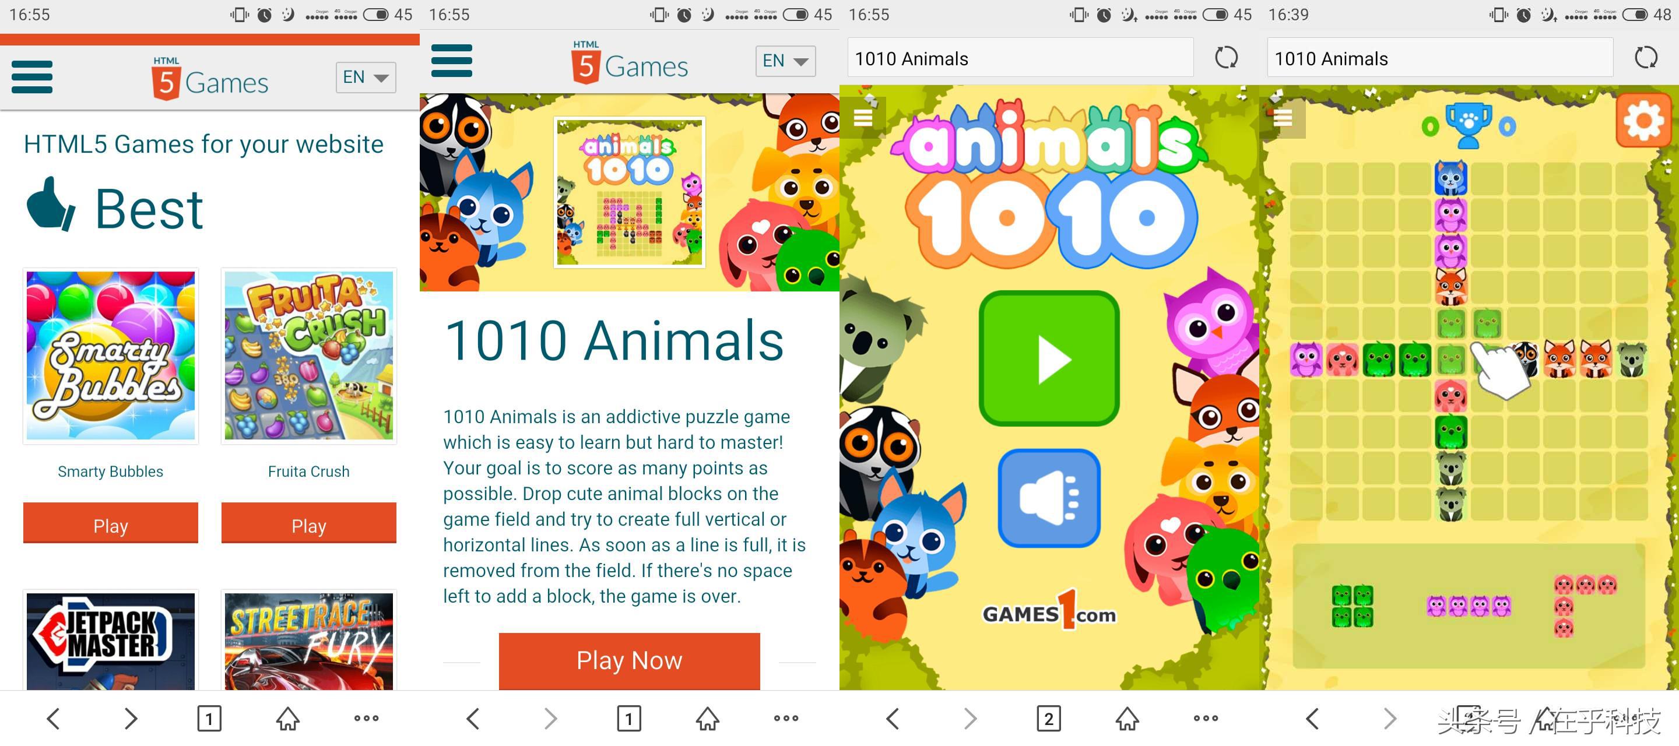Open the hamburger menu on Best games page

(32, 77)
